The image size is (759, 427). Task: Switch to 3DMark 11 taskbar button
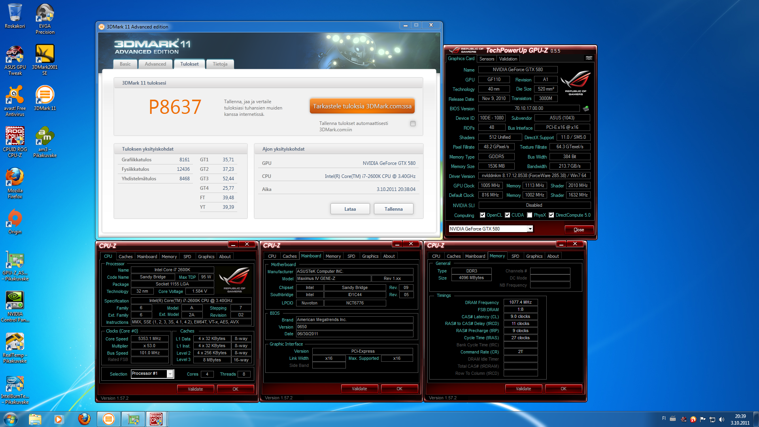click(x=108, y=419)
